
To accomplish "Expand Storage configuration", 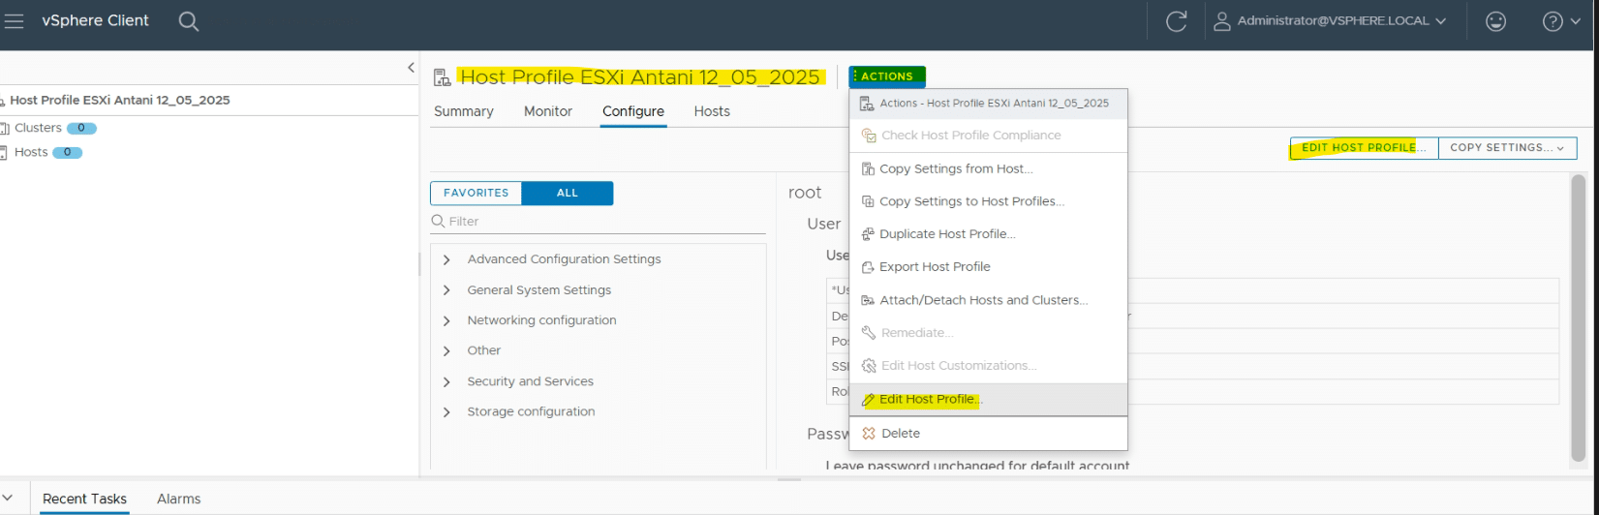I will [x=446, y=411].
